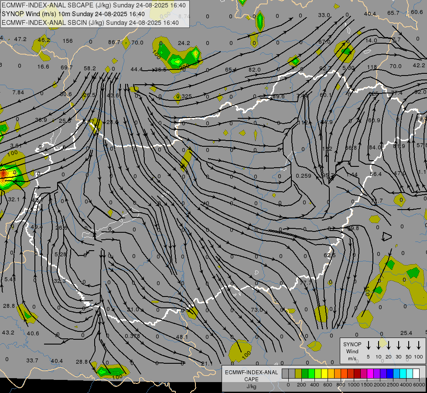Click the 'm/s' unit in wind legend

coord(352,359)
